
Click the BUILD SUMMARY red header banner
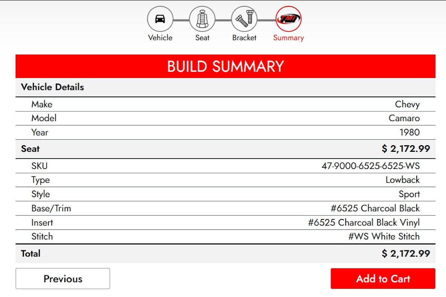click(x=226, y=66)
